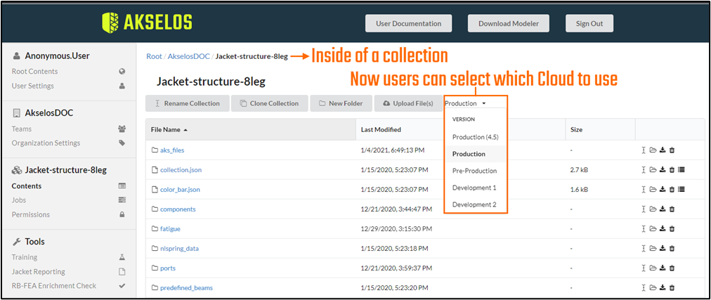The height and width of the screenshot is (300, 711).
Task: Download the components folder
Action: [663, 209]
